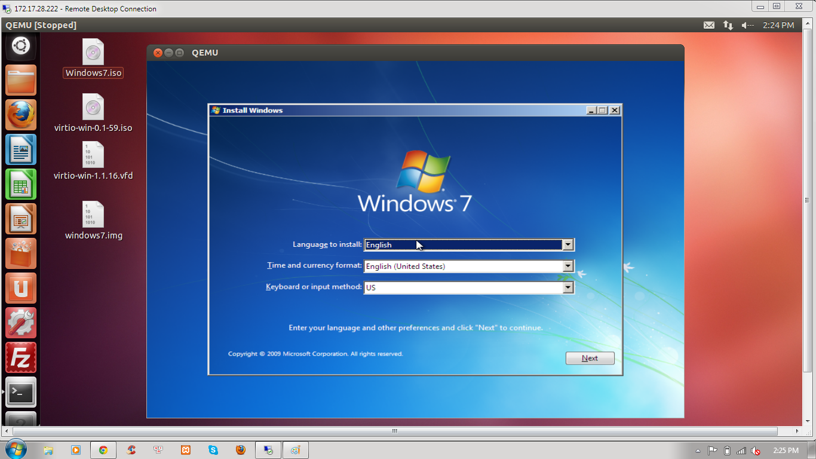This screenshot has width=816, height=459.
Task: Minimize the Install Windows dialog
Action: 591,110
